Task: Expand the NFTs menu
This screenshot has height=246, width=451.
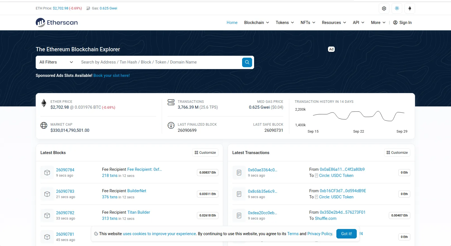Action: click(x=308, y=23)
